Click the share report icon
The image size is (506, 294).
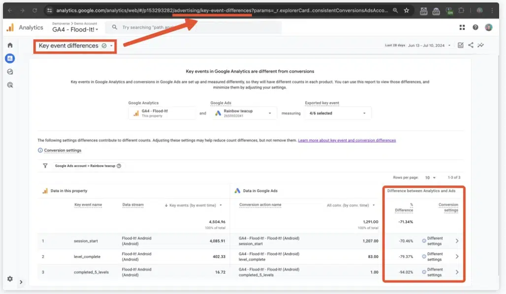coord(471,45)
